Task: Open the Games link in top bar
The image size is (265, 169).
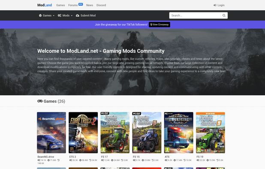Action: (60, 5)
